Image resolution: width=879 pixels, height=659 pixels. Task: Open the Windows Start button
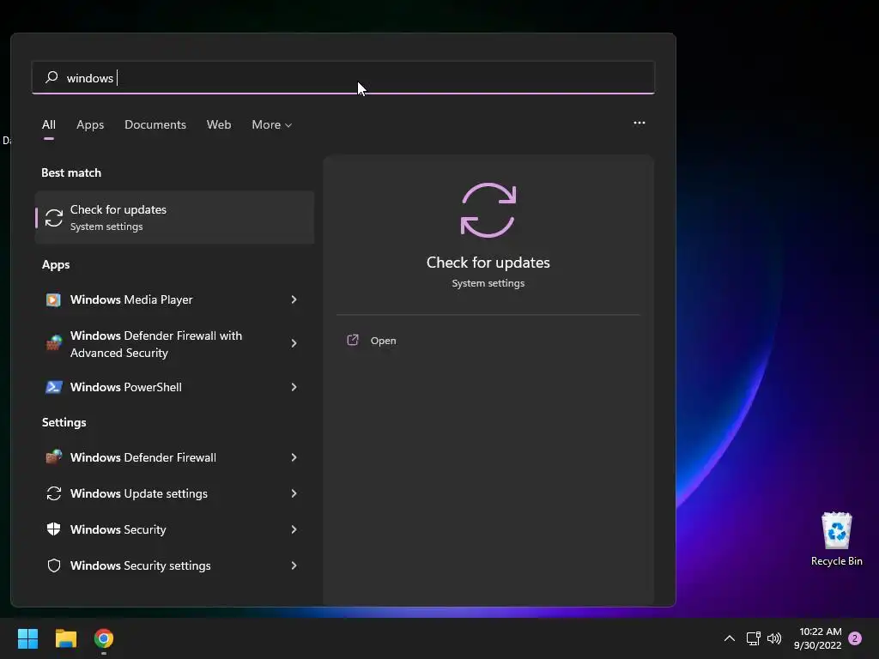coord(27,638)
